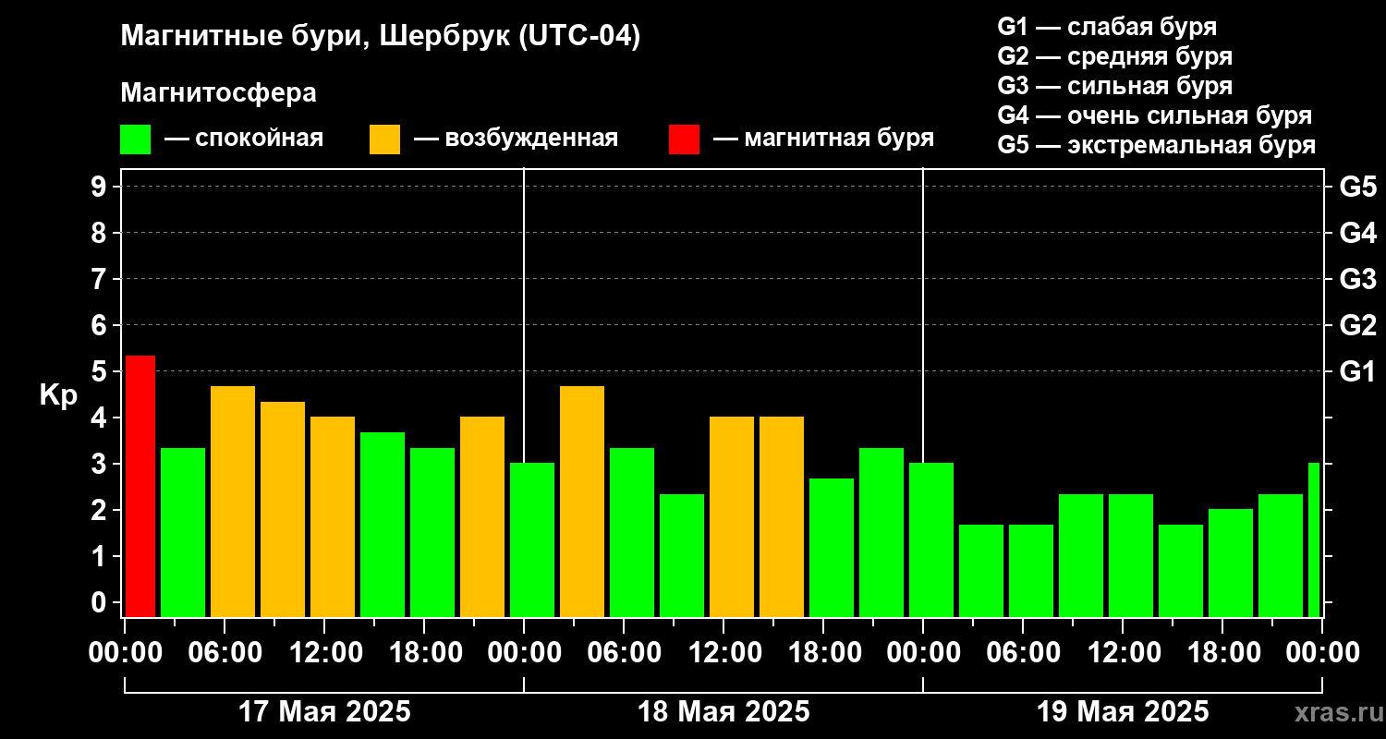Click the 06:00 time label for 18 Мая
This screenshot has width=1386, height=739.
coord(624,653)
